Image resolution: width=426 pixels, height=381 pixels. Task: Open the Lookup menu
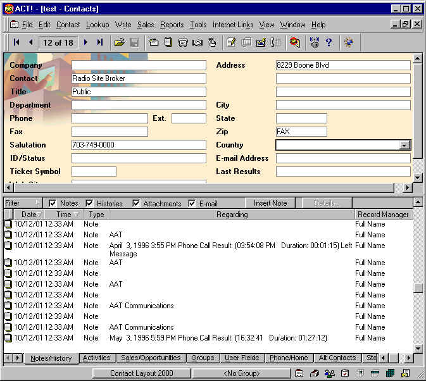coord(97,25)
